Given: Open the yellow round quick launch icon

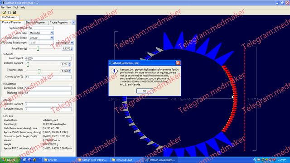Looking at the screenshot, I should tap(34, 160).
